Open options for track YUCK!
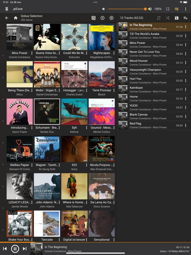Image resolution: width=191 pixels, height=255 pixels. (x=186, y=107)
